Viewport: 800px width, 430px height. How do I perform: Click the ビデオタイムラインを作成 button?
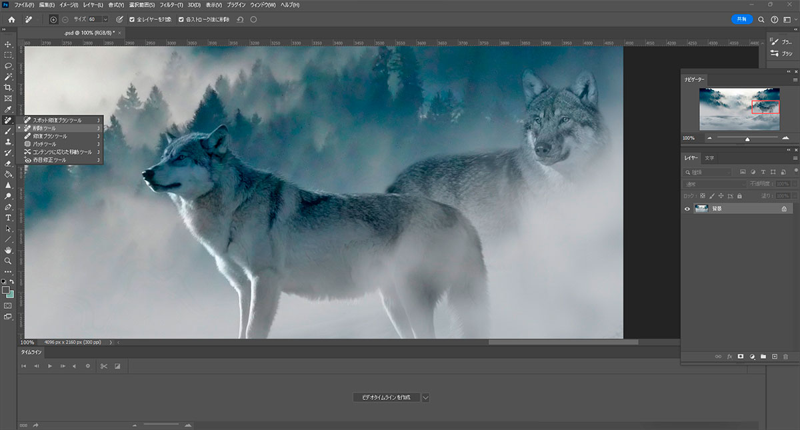coord(386,397)
